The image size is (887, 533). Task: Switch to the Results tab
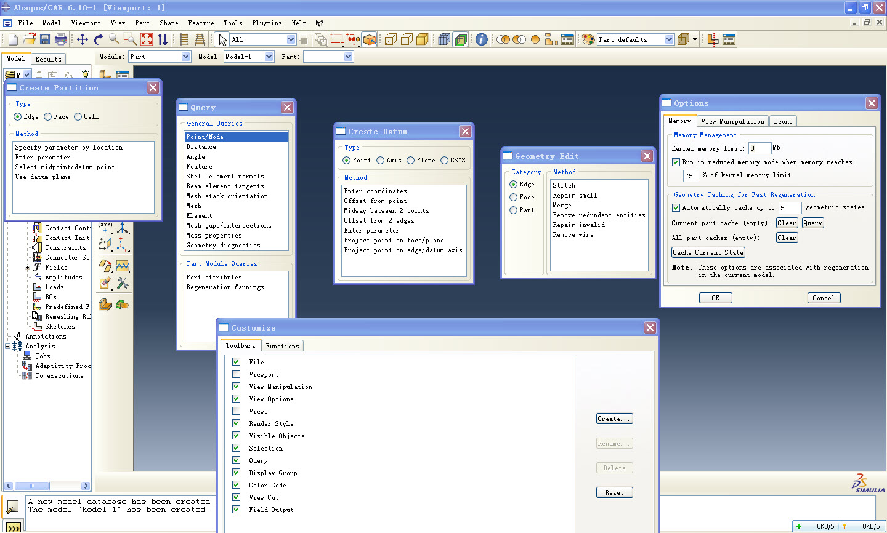pyautogui.click(x=48, y=59)
